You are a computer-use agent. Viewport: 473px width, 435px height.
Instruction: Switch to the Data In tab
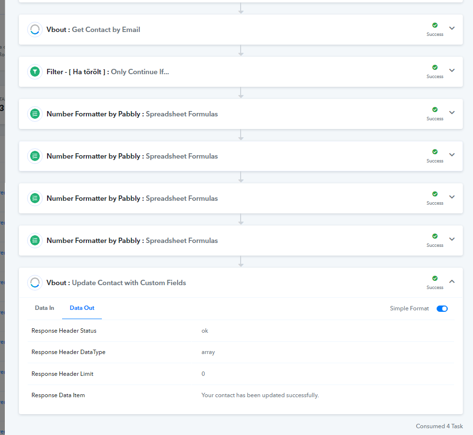[44, 308]
